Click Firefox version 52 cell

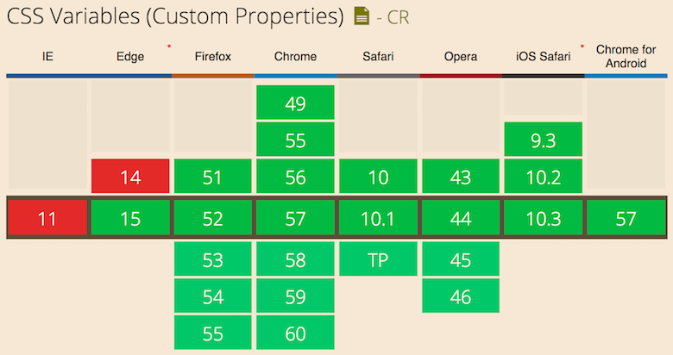pos(212,219)
